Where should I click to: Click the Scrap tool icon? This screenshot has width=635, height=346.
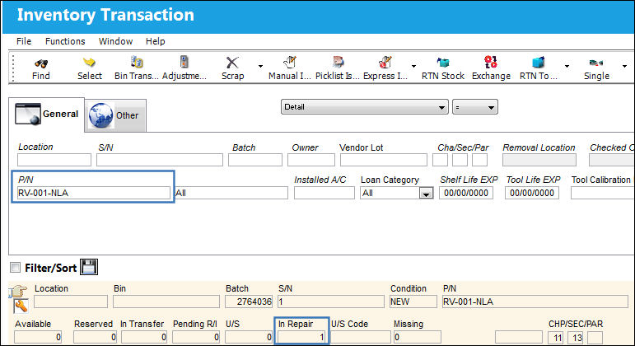pos(232,63)
